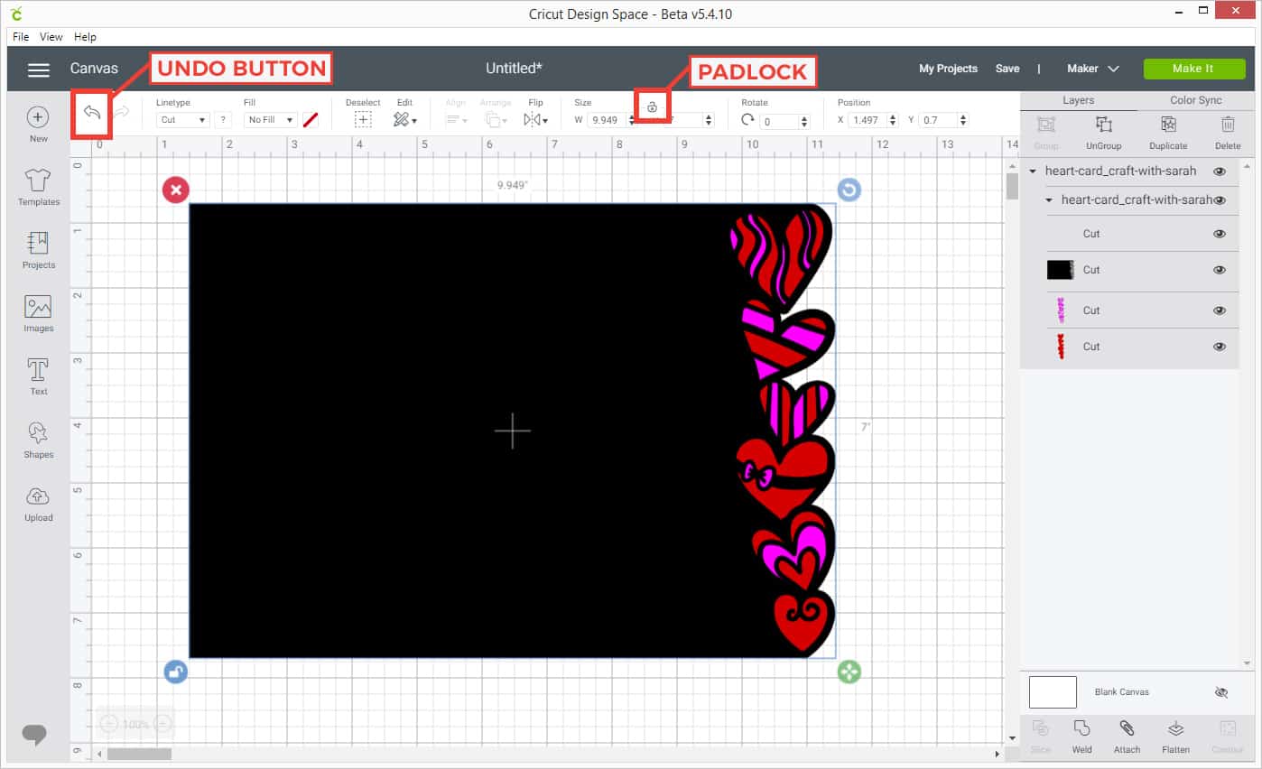
Task: Open the Flip dropdown
Action: 536,119
